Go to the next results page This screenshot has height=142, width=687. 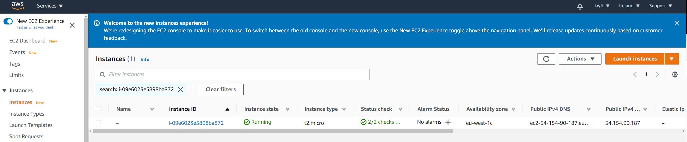coord(657,74)
